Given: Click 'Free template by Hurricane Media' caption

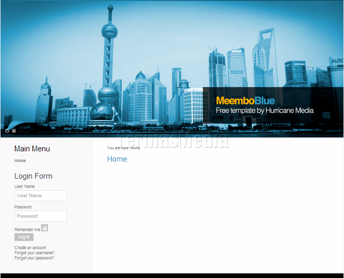Looking at the screenshot, I should 265,111.
